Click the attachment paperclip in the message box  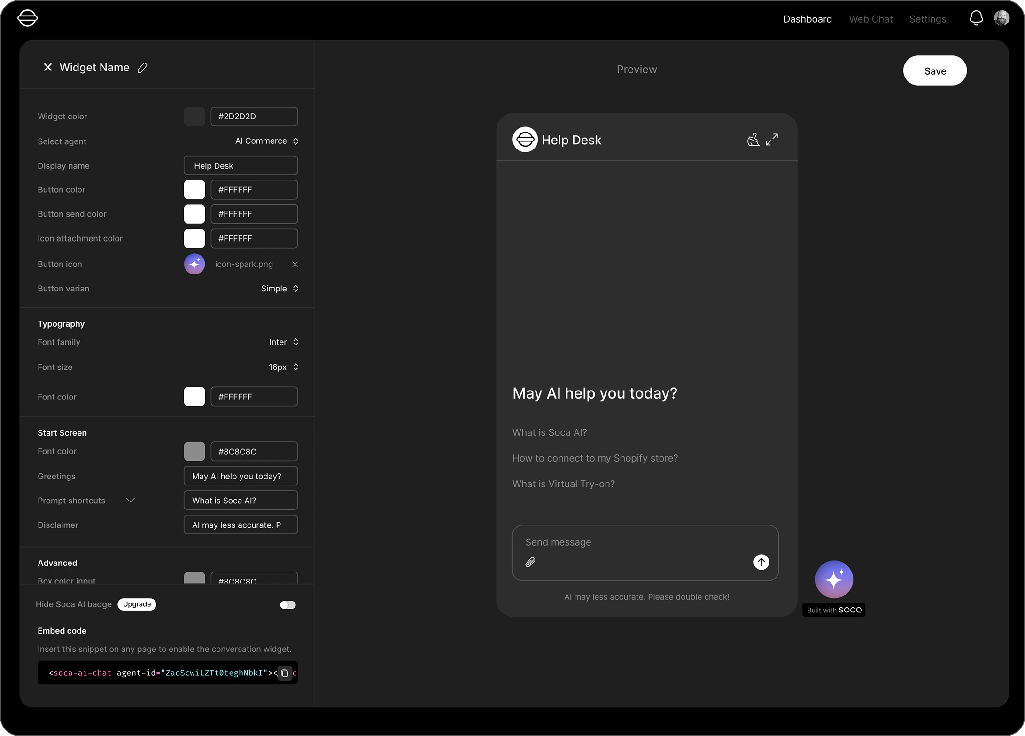[x=530, y=562]
